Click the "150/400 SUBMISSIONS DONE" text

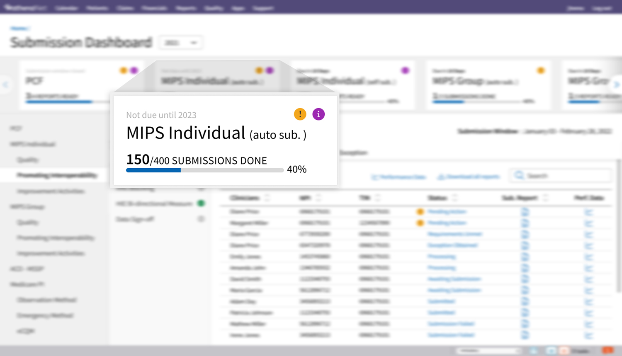tap(197, 160)
